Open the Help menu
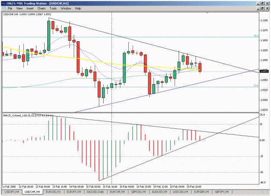The image size is (271, 196). [78, 8]
